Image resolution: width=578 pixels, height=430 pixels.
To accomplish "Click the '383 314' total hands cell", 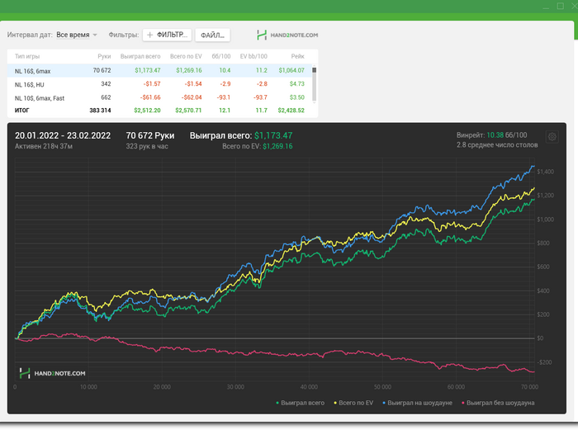I will pos(100,110).
